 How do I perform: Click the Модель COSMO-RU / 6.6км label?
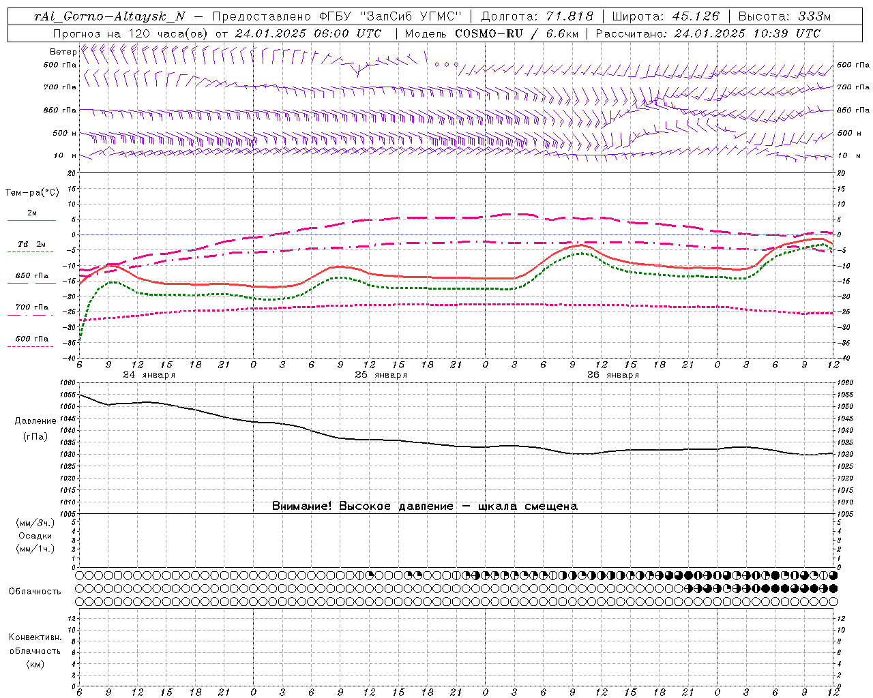point(490,33)
